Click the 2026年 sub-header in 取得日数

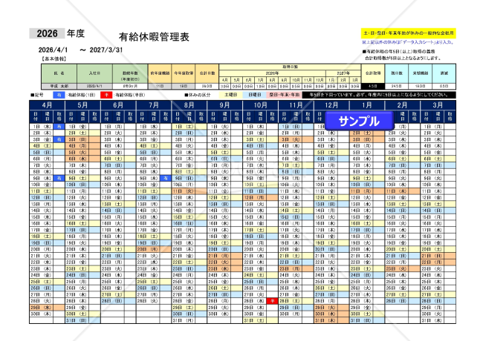(272, 73)
